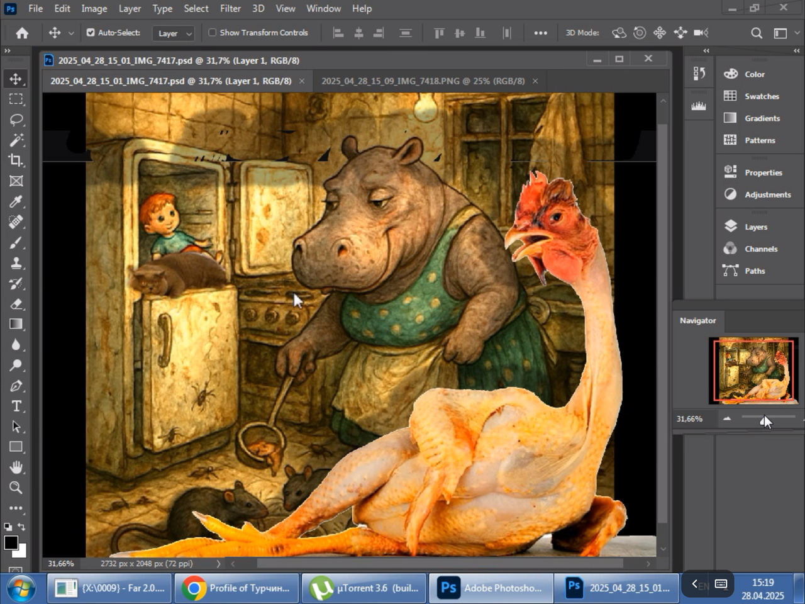
Task: Open the Search icon in options bar
Action: (x=757, y=33)
